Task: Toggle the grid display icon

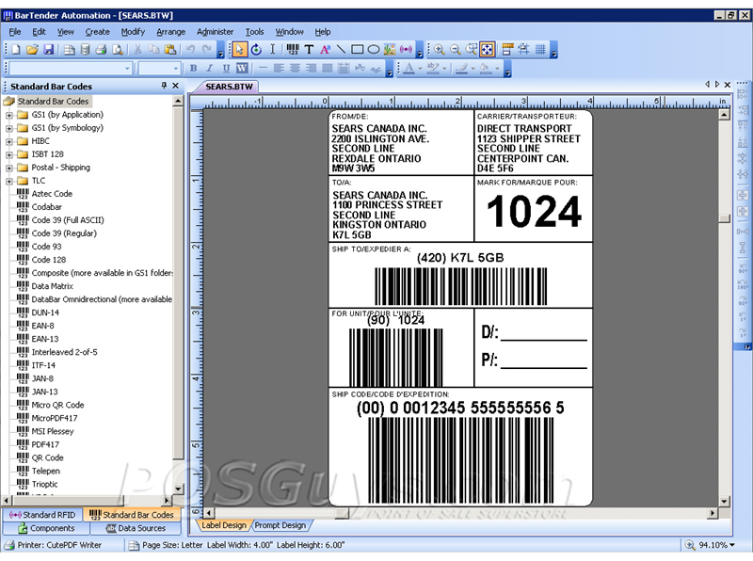Action: [542, 47]
